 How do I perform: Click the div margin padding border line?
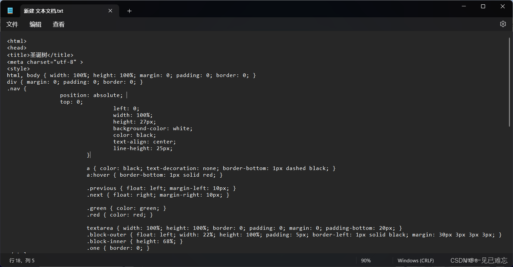[75, 82]
